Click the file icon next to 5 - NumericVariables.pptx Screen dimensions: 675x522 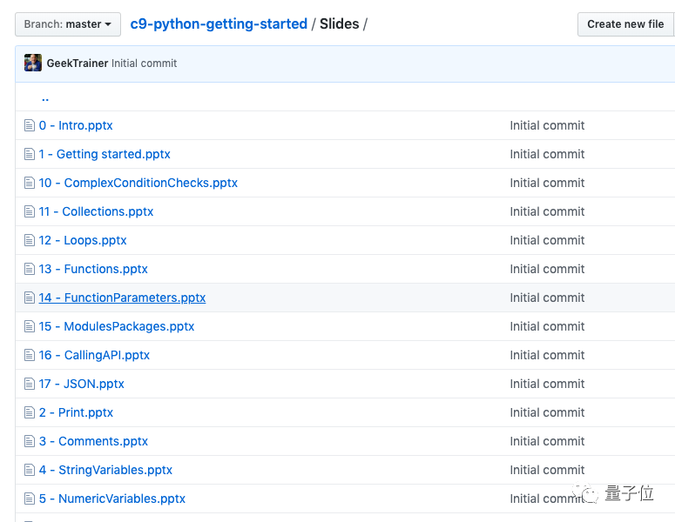click(30, 499)
